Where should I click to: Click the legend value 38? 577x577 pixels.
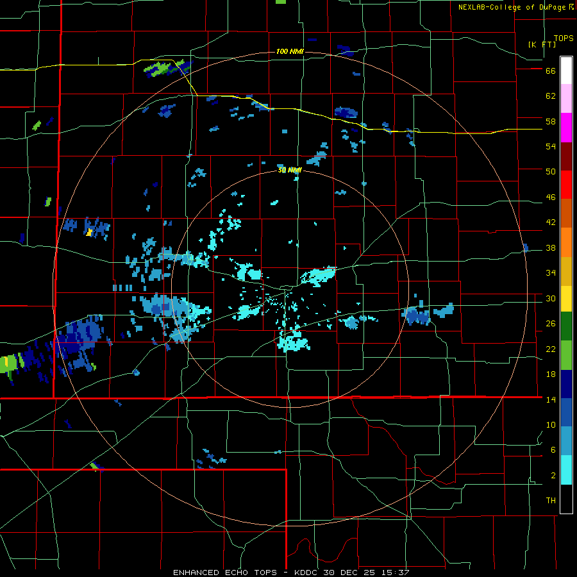coord(551,247)
